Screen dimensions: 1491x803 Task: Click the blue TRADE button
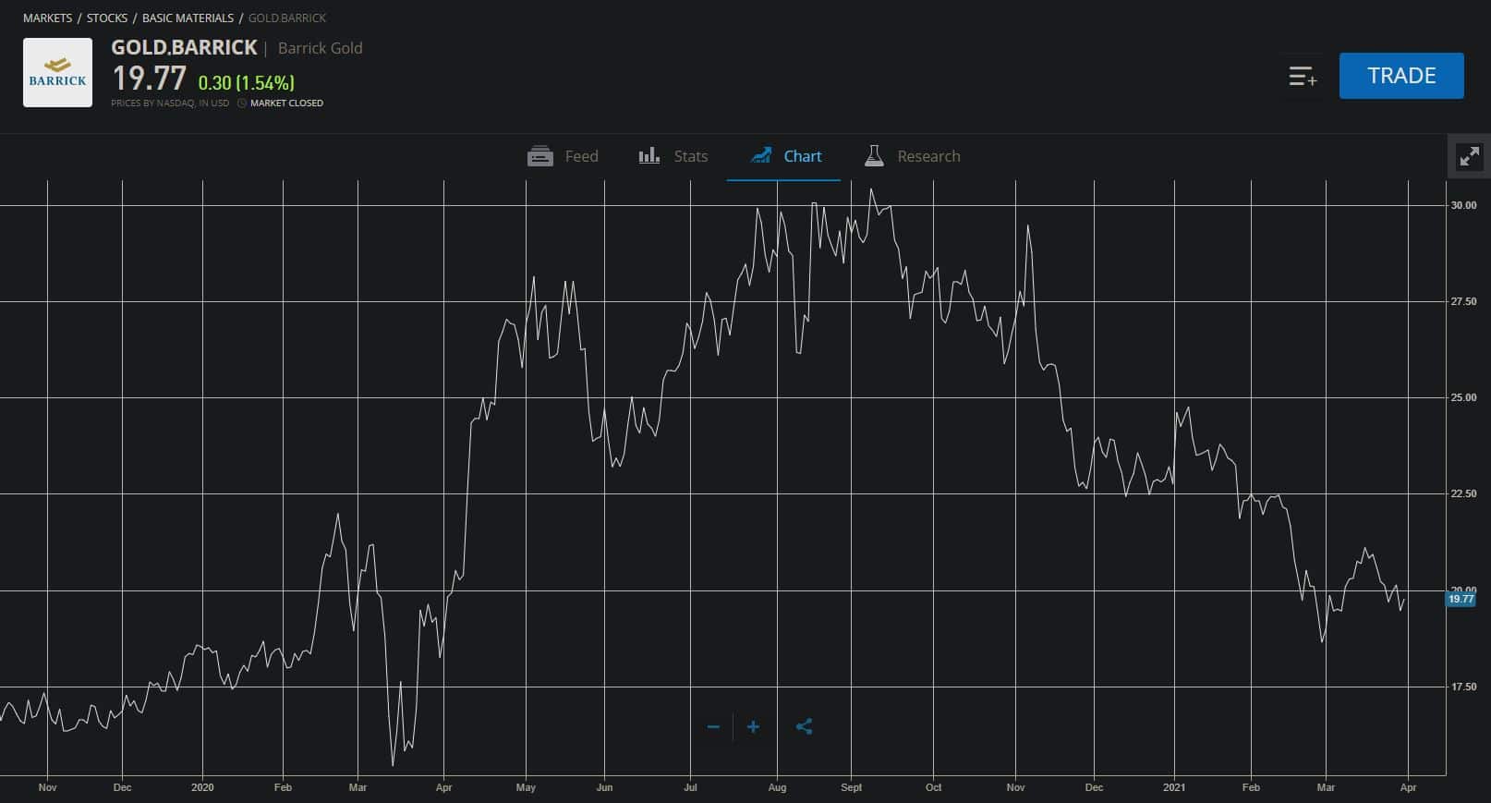point(1401,76)
